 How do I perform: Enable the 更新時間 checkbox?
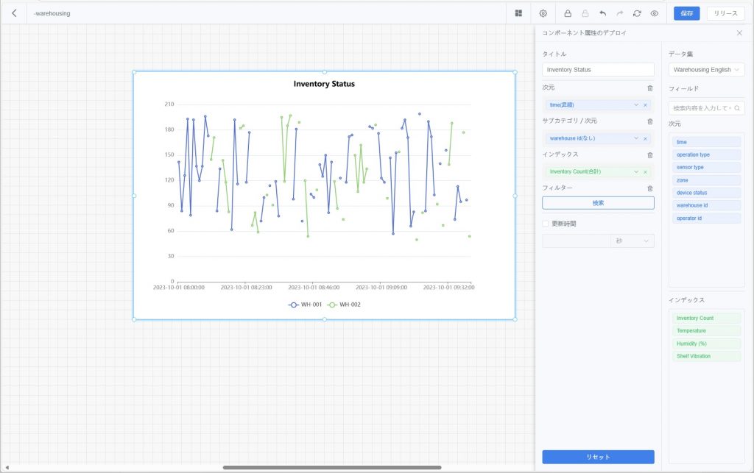click(546, 224)
